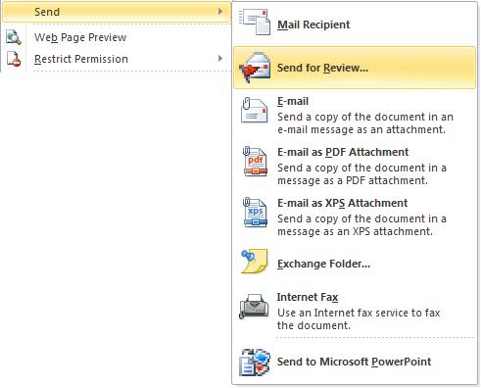Click 'Use an Internet fax service' description
The height and width of the screenshot is (388, 481).
coord(359,318)
